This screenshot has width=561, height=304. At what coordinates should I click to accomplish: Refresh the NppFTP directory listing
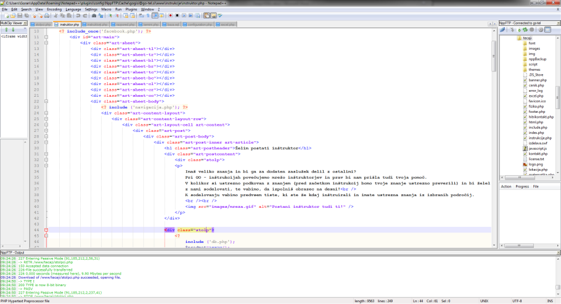525,30
